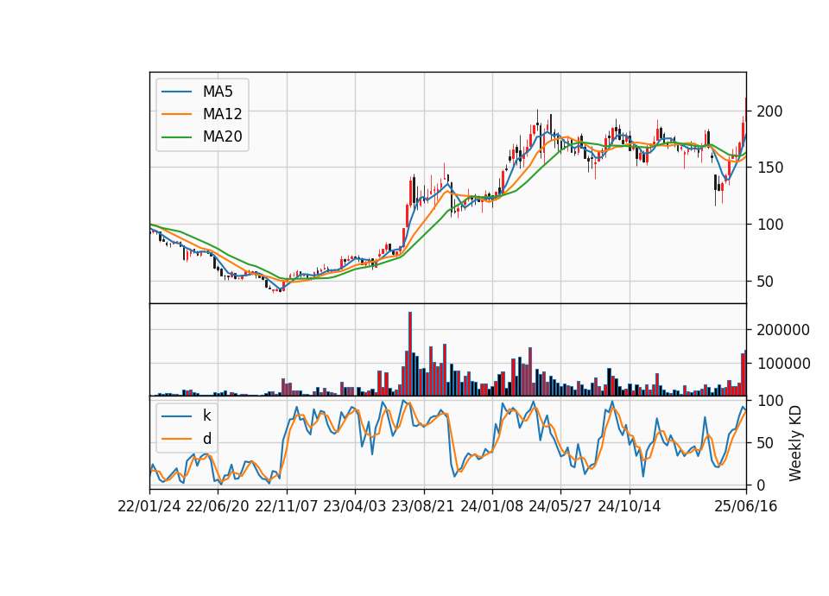Click the MA20 legend label

click(x=222, y=136)
